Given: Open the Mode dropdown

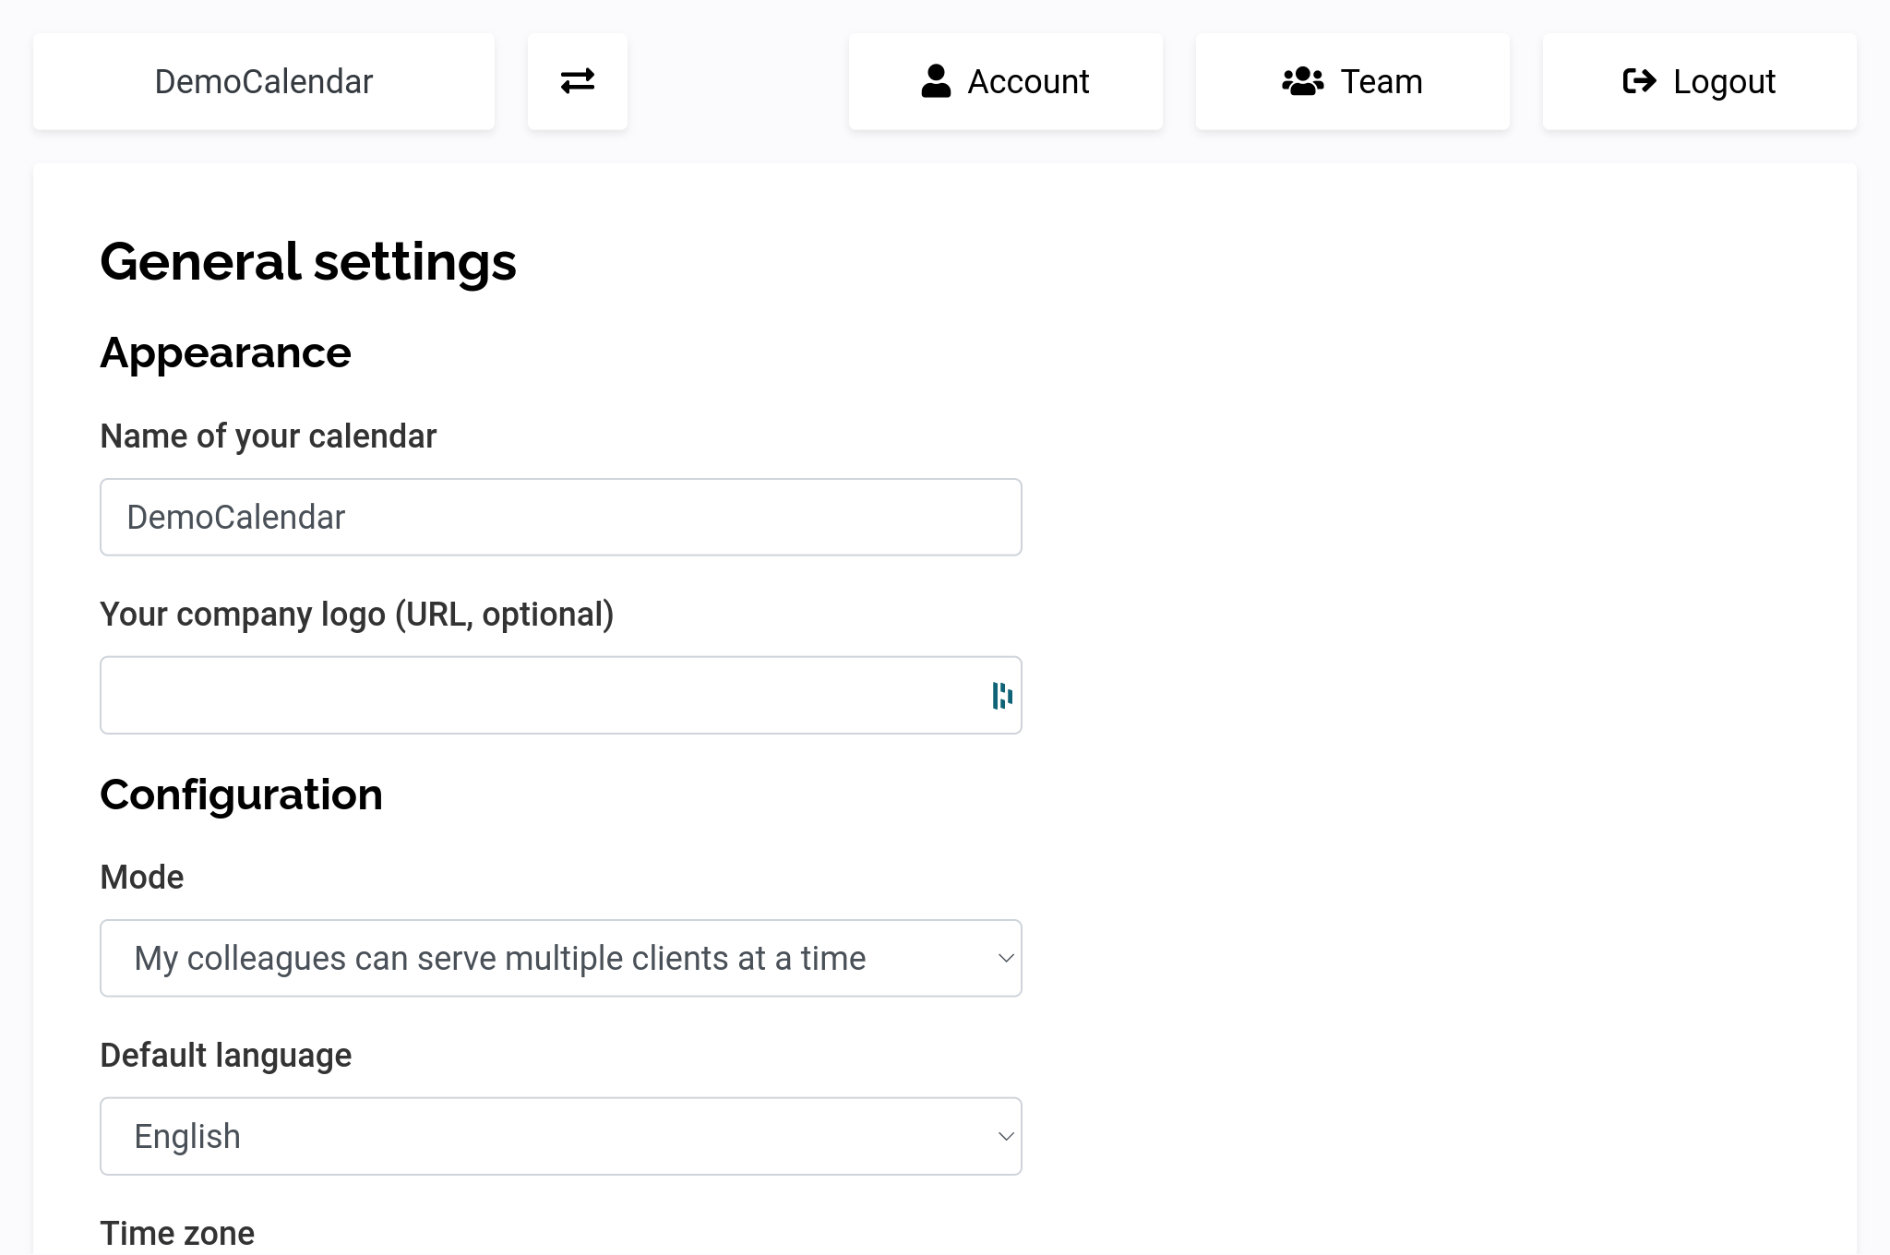Looking at the screenshot, I should click(561, 958).
